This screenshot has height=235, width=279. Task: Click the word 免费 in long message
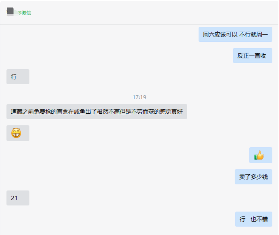click(39, 112)
